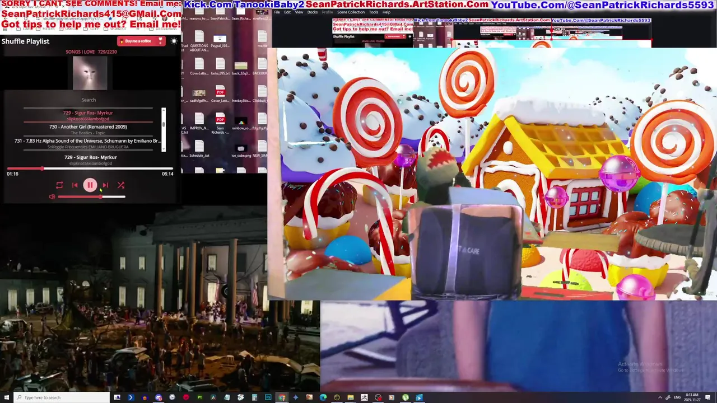717x403 pixels.
Task: Select the Sean Richards PDF desktop icon
Action: (220, 124)
